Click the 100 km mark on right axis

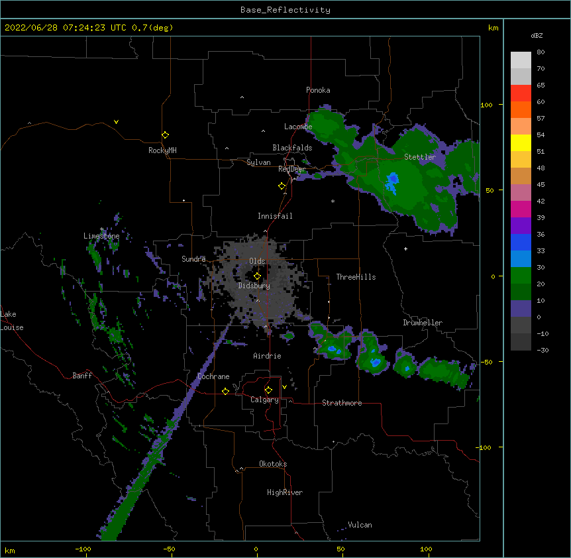click(486, 105)
